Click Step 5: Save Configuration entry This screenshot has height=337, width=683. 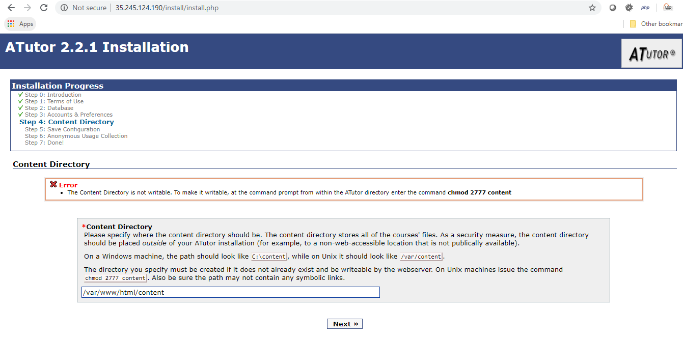tap(62, 129)
